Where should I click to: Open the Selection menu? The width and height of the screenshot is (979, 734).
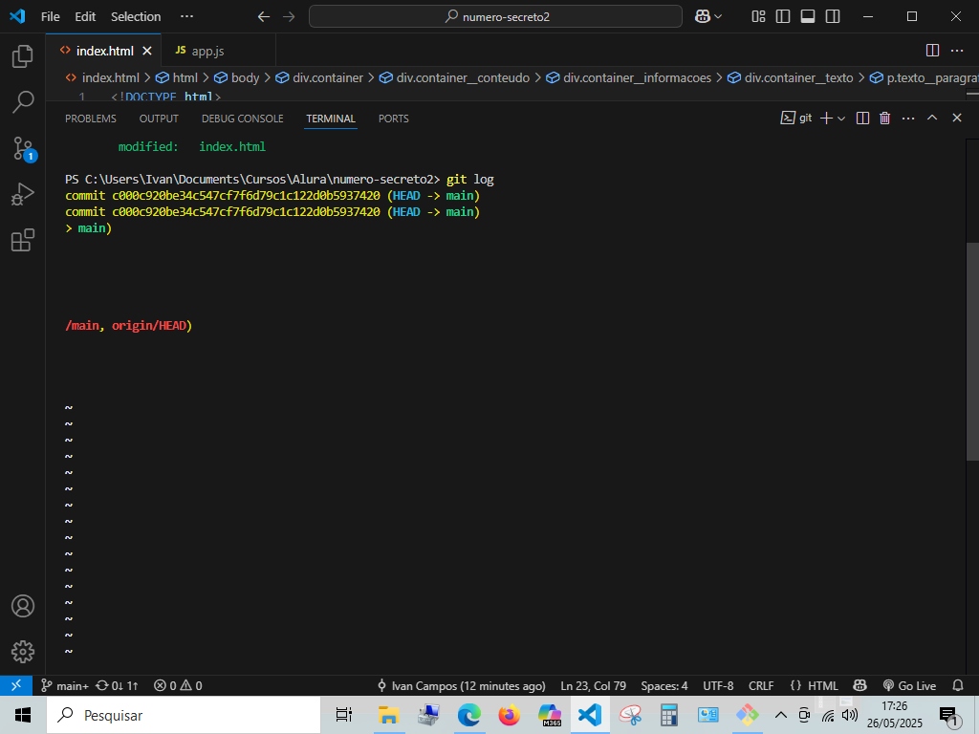point(136,17)
